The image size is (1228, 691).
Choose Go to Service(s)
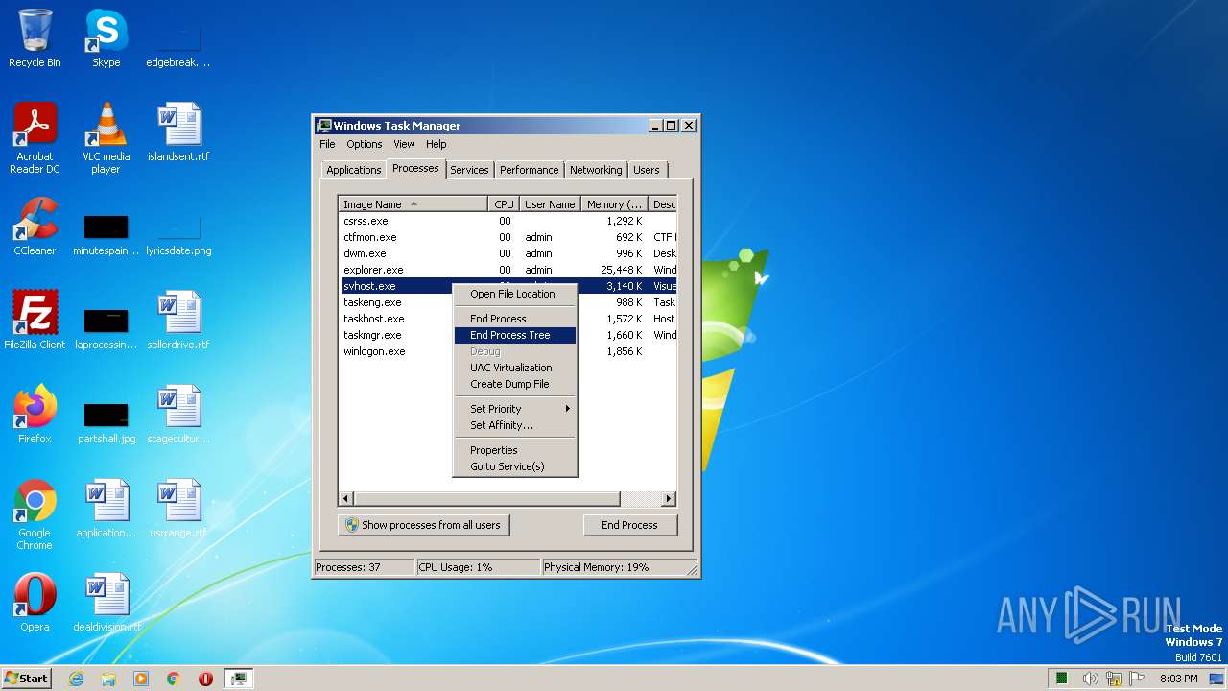[x=514, y=466]
